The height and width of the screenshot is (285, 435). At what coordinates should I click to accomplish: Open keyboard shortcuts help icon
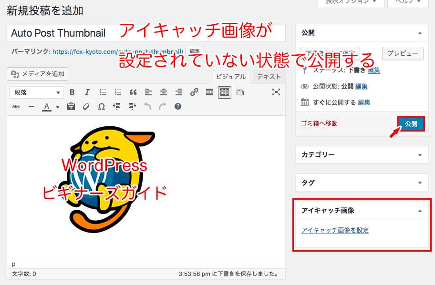point(178,106)
